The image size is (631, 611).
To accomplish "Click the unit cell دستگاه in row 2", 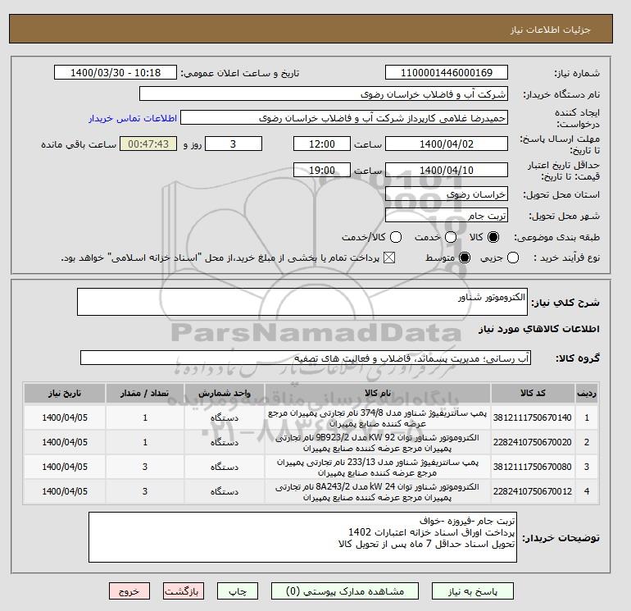I will pos(225,442).
